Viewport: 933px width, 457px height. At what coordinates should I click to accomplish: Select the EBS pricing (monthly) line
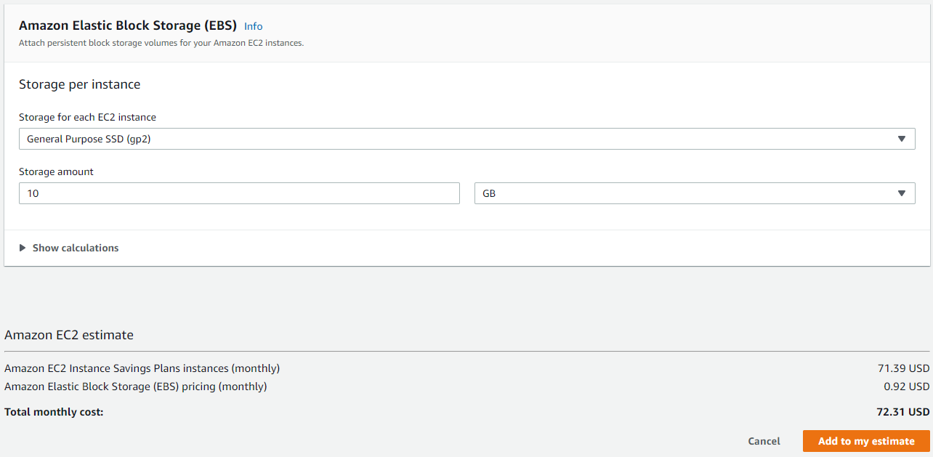tap(135, 387)
